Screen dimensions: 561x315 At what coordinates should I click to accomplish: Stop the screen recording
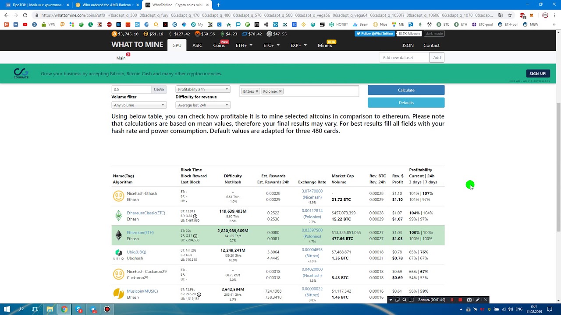pyautogui.click(x=460, y=300)
